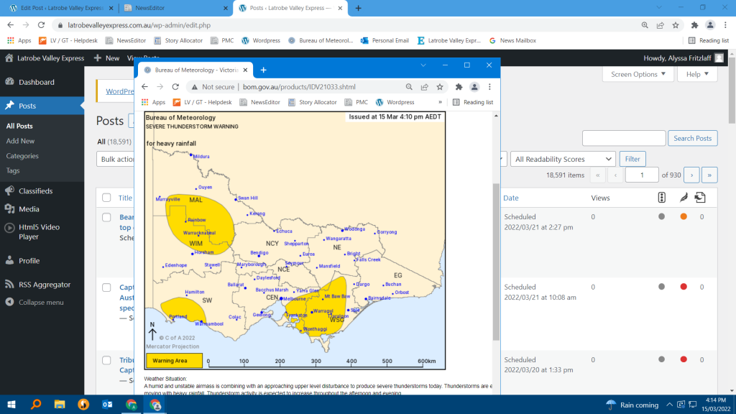Switch to NewsEditor browser tab
Screen dimensions: 736x414
174,8
